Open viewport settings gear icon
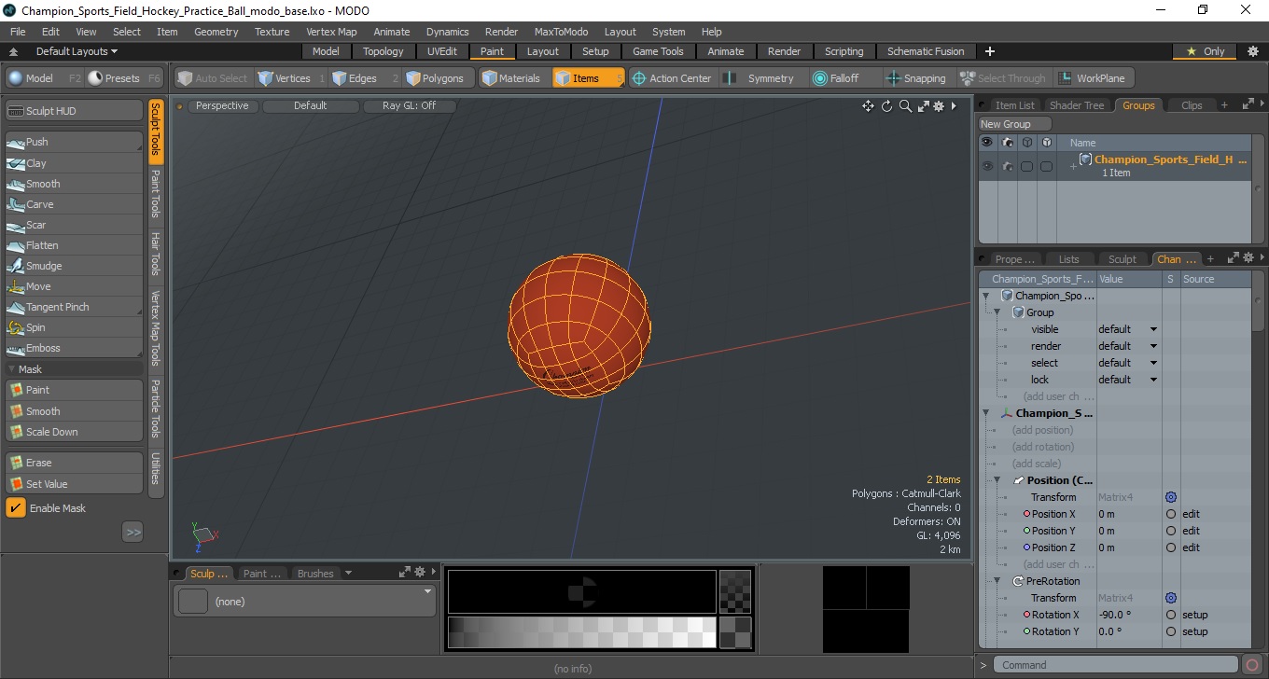The width and height of the screenshot is (1269, 679). pyautogui.click(x=939, y=106)
